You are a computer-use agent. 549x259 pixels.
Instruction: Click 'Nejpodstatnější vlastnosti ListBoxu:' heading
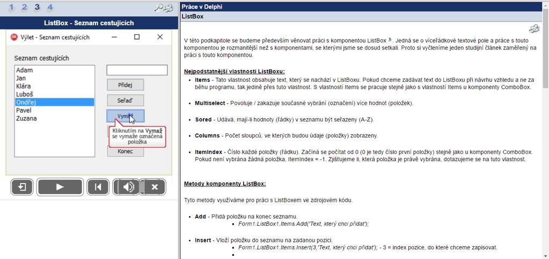click(235, 72)
